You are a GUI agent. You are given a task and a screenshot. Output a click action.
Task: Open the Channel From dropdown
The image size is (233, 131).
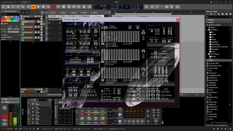click(10, 29)
